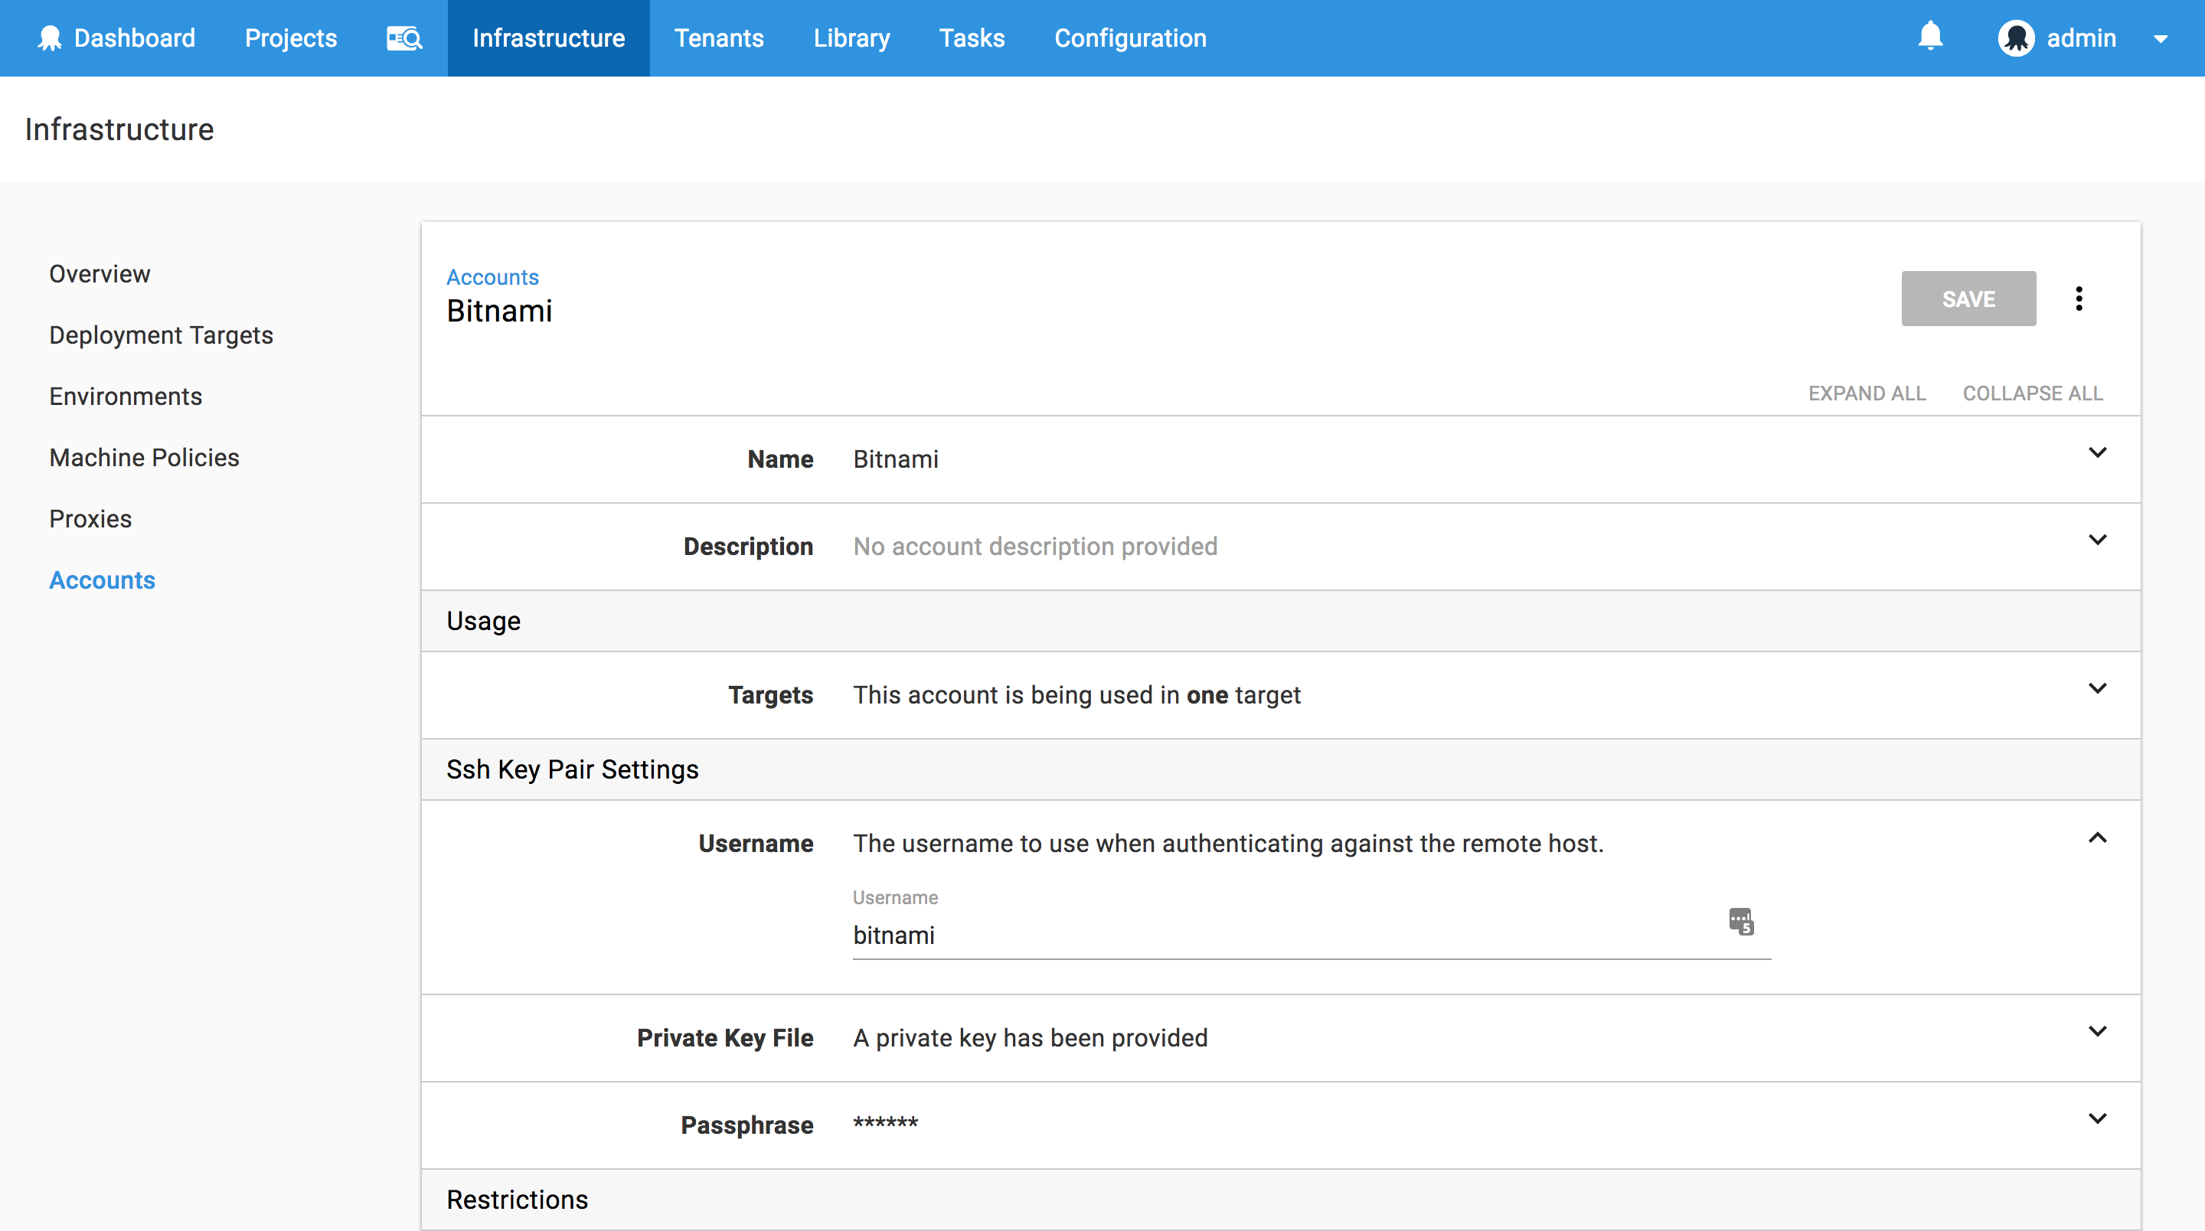This screenshot has width=2205, height=1231.
Task: Expand the Targets usage section
Action: click(x=2096, y=689)
